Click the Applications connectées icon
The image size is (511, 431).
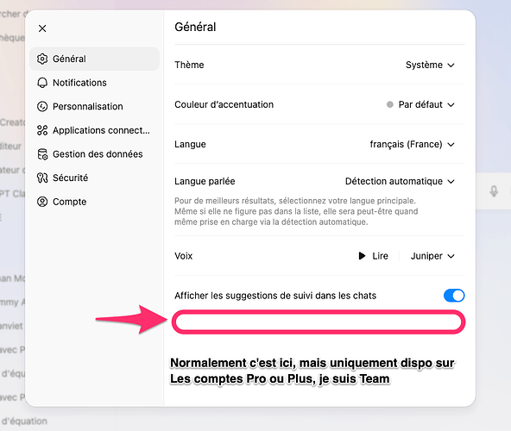tap(42, 130)
